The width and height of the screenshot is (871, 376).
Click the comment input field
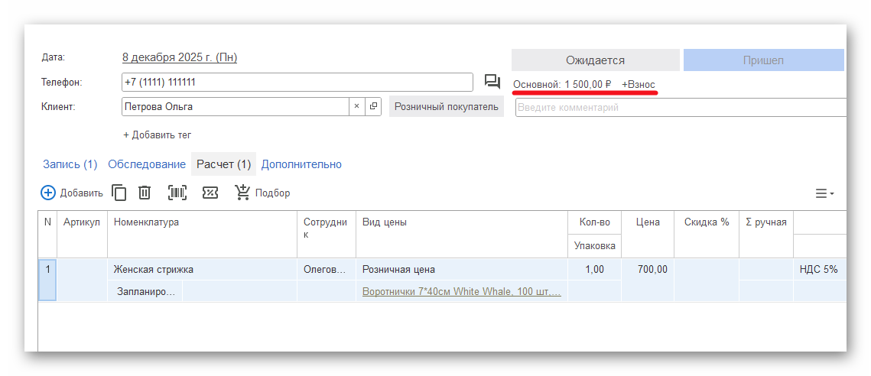(681, 108)
